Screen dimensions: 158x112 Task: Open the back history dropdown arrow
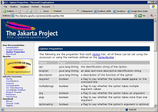[16, 11]
